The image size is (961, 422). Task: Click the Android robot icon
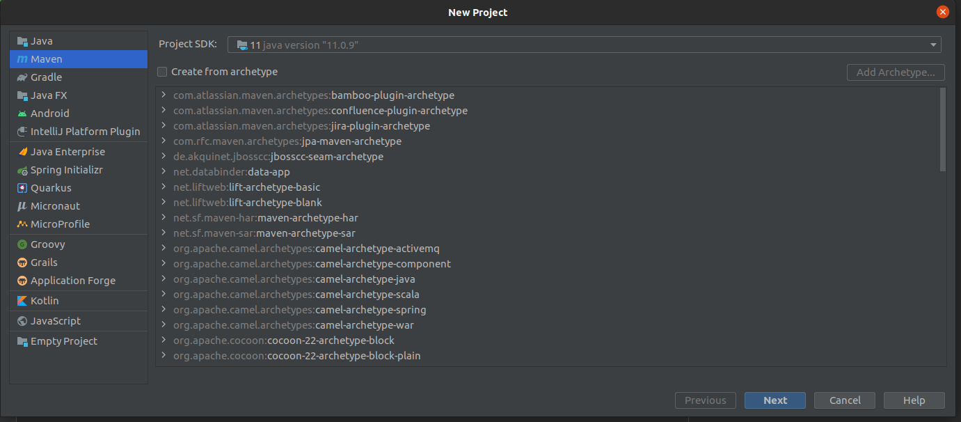pos(22,114)
